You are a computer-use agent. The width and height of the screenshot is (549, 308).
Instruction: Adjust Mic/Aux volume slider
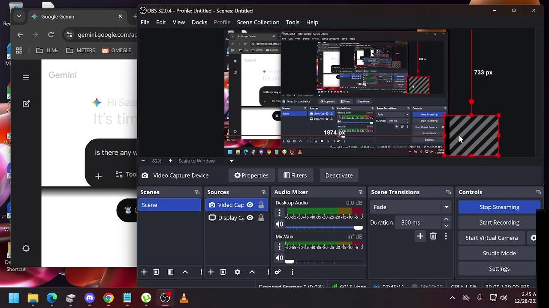[x=324, y=262]
